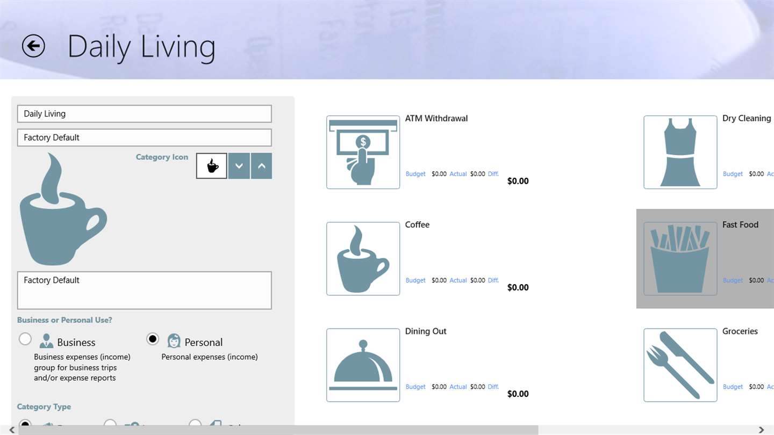Open the Coffee category cup icon
774x435 pixels.
pyautogui.click(x=363, y=259)
